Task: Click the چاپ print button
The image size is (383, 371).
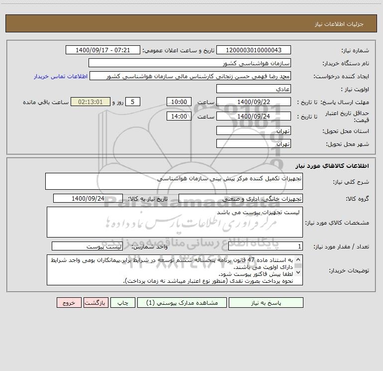Action: point(123,303)
